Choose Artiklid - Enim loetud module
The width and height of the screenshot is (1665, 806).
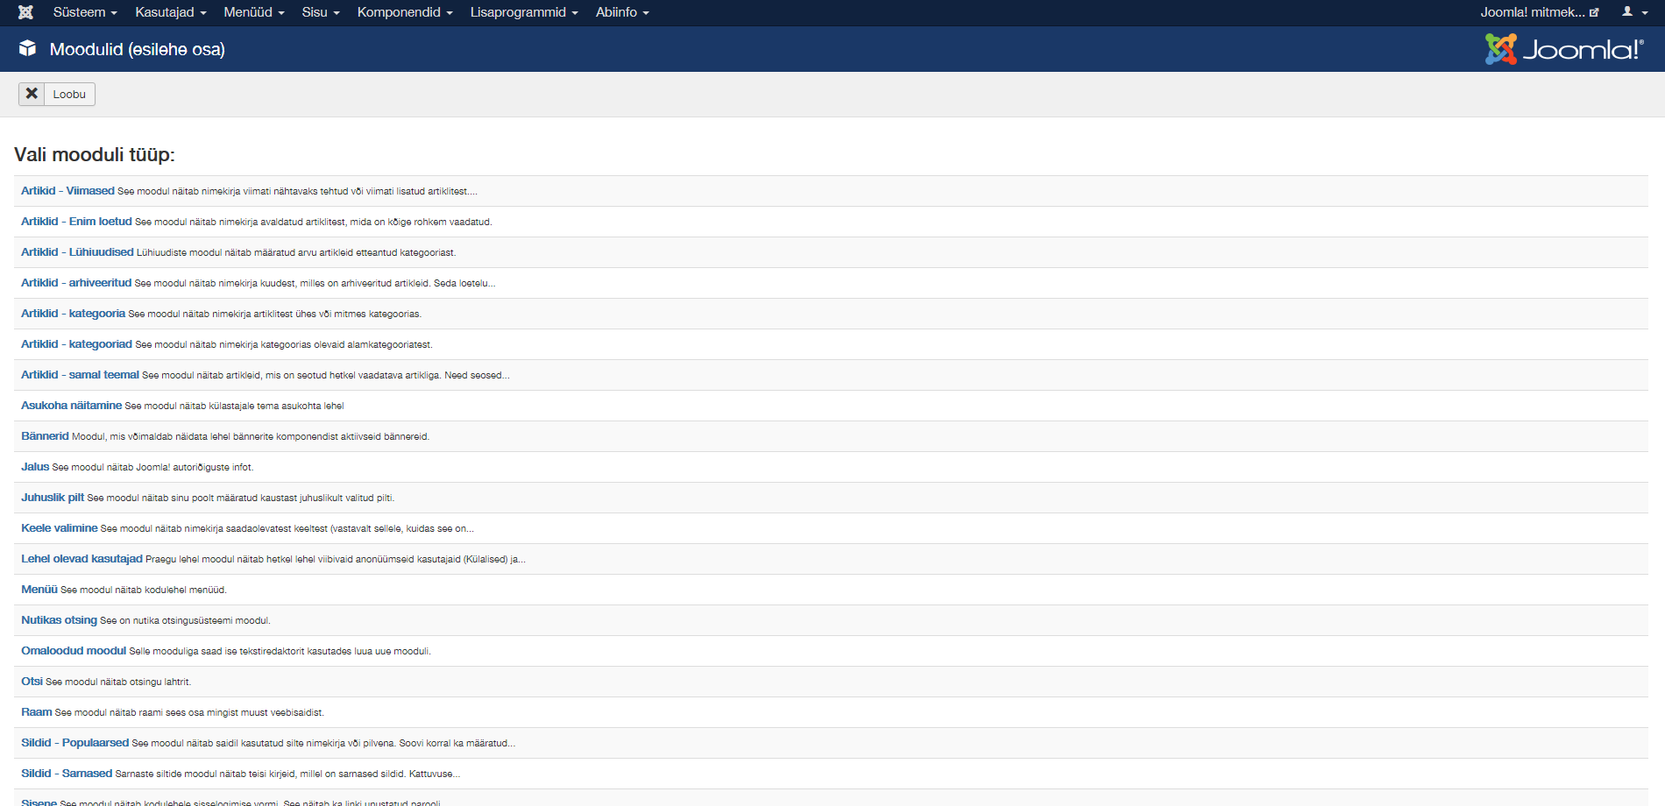point(76,222)
